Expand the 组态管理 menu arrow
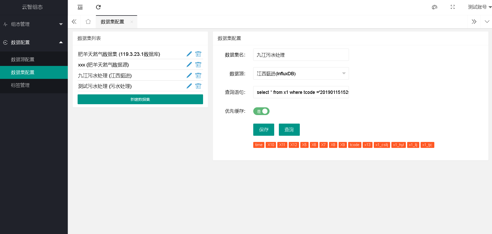This screenshot has width=492, height=234. pos(61,24)
